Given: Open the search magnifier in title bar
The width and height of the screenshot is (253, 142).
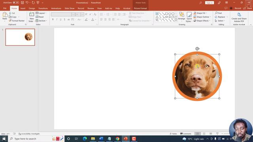Looking at the screenshot, I should [200, 3].
